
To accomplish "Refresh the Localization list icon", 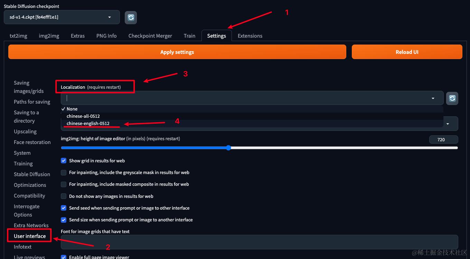I will [452, 98].
